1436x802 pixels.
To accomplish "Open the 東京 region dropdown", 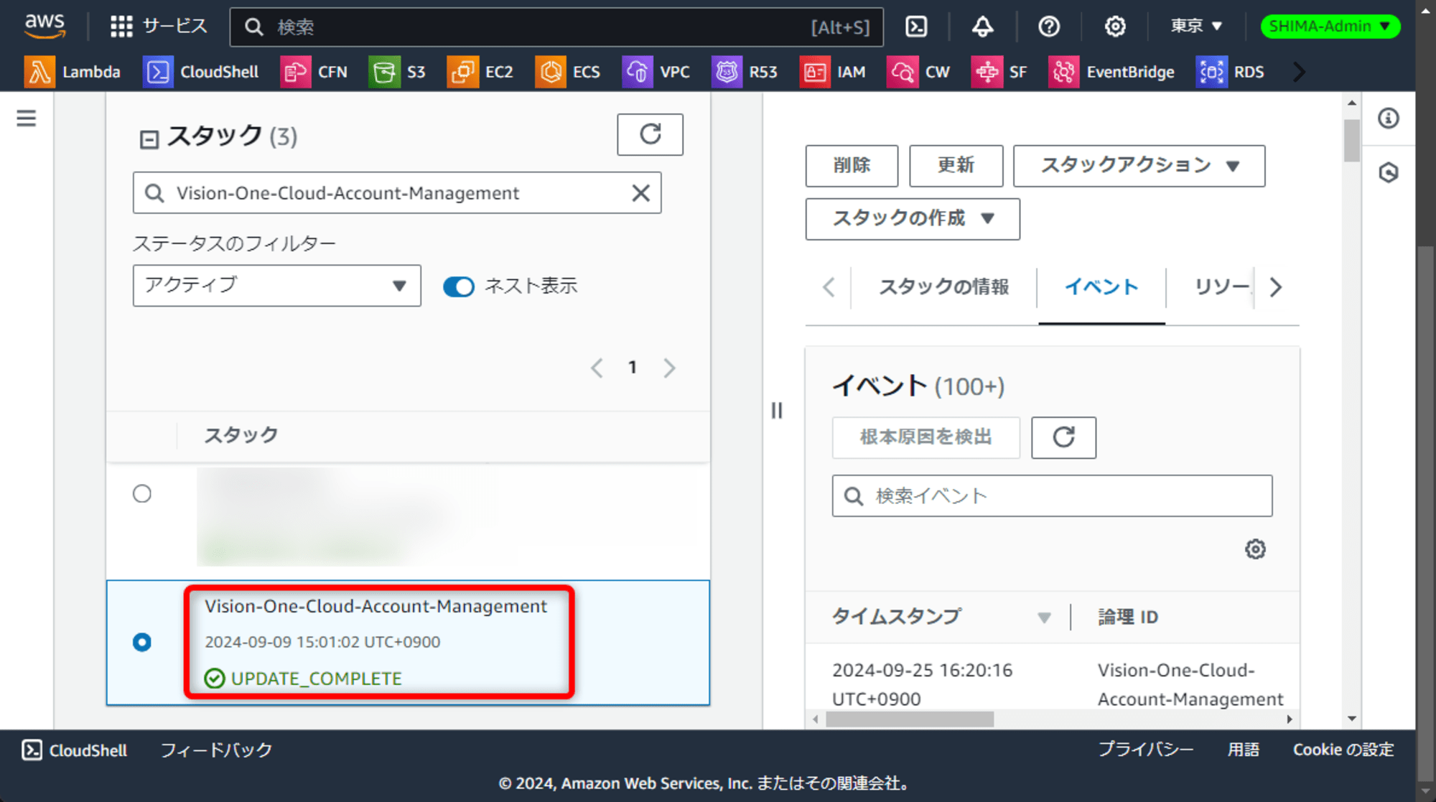I will coord(1196,27).
